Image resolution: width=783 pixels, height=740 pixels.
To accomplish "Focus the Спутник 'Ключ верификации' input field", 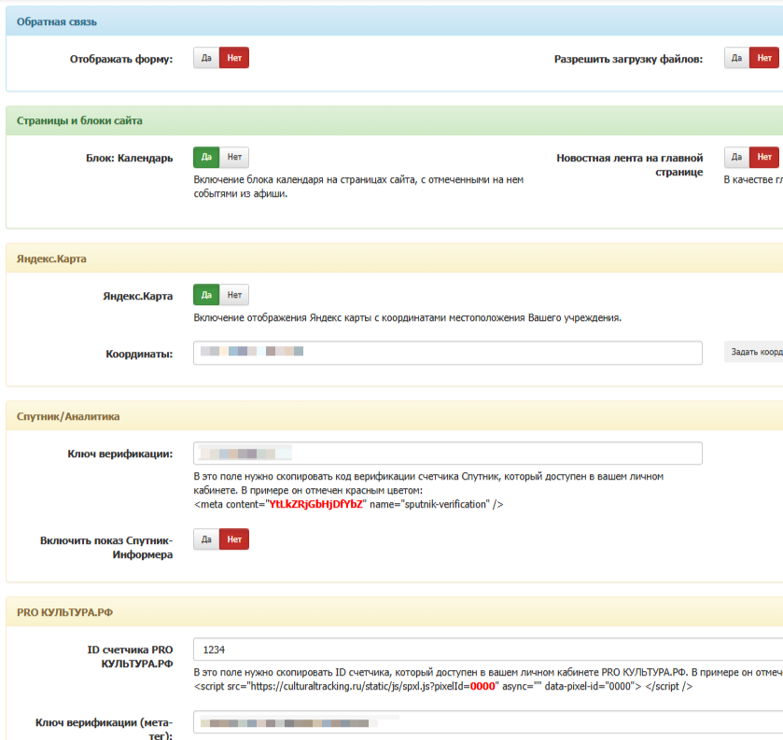I will point(448,454).
